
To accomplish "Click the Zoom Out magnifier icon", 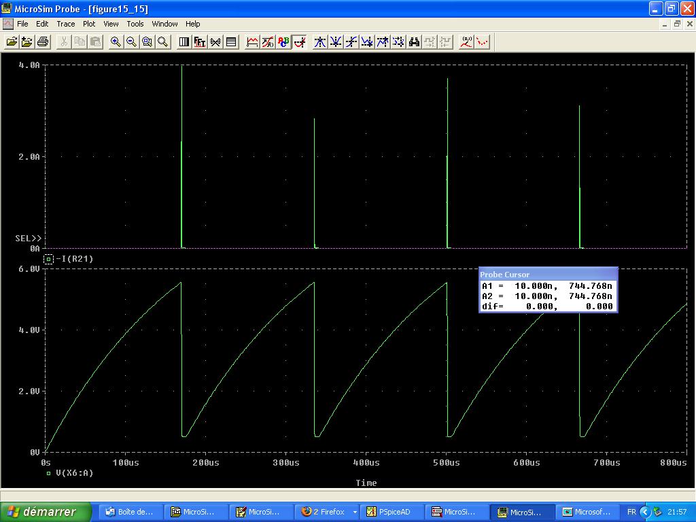I will tap(131, 42).
